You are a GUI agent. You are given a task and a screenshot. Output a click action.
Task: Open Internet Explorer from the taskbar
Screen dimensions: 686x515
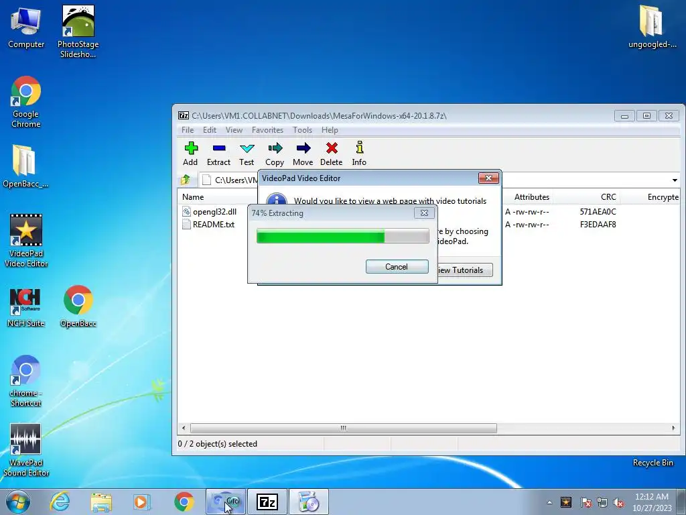click(60, 502)
